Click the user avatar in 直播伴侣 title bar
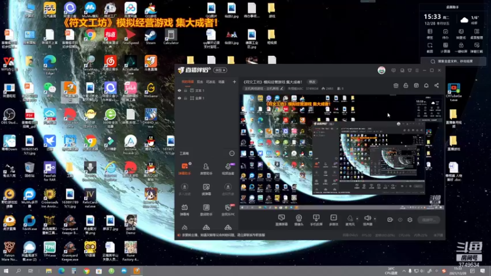 [x=381, y=71]
